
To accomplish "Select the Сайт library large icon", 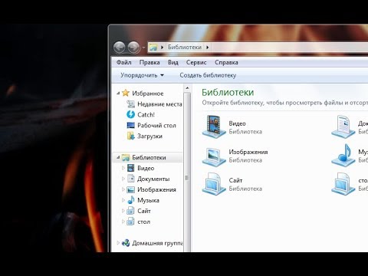I will [214, 184].
